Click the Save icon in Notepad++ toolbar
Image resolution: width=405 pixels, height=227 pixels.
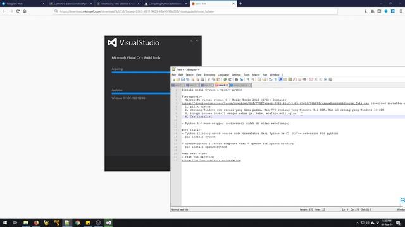coord(183,79)
